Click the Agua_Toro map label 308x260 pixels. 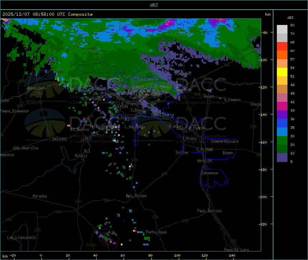click(x=37, y=88)
